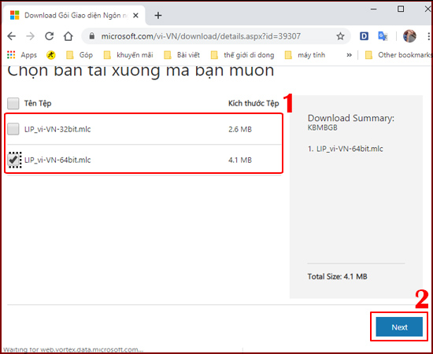Click the 4.1 MB size in the 64bit row
This screenshot has height=354, width=433.
coord(240,160)
